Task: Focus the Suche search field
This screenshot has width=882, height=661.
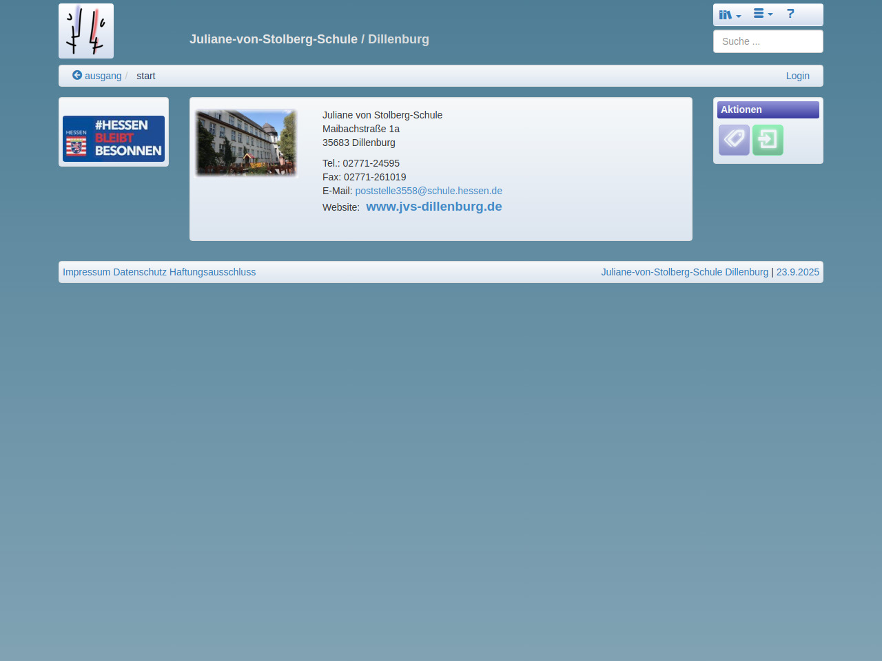Action: 768,41
